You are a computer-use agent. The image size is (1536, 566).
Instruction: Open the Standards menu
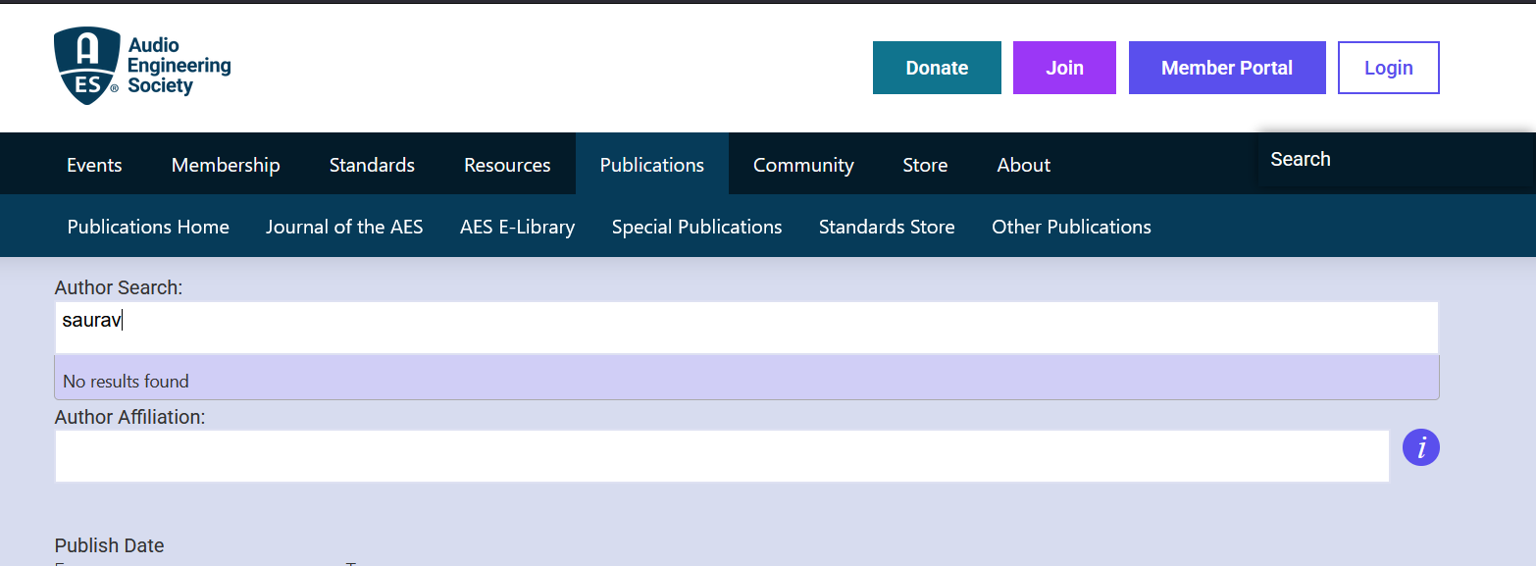(x=372, y=165)
